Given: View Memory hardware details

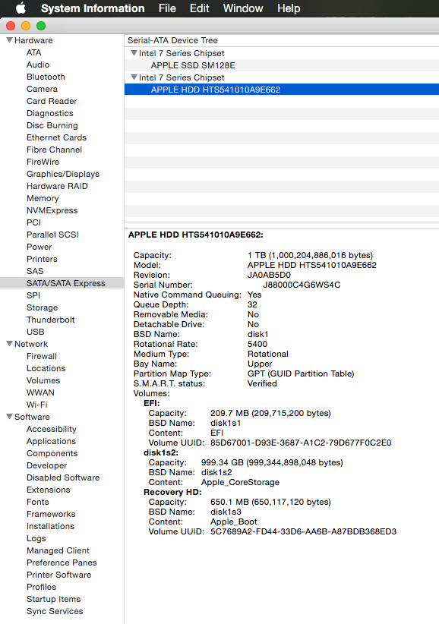Looking at the screenshot, I should click(43, 198).
